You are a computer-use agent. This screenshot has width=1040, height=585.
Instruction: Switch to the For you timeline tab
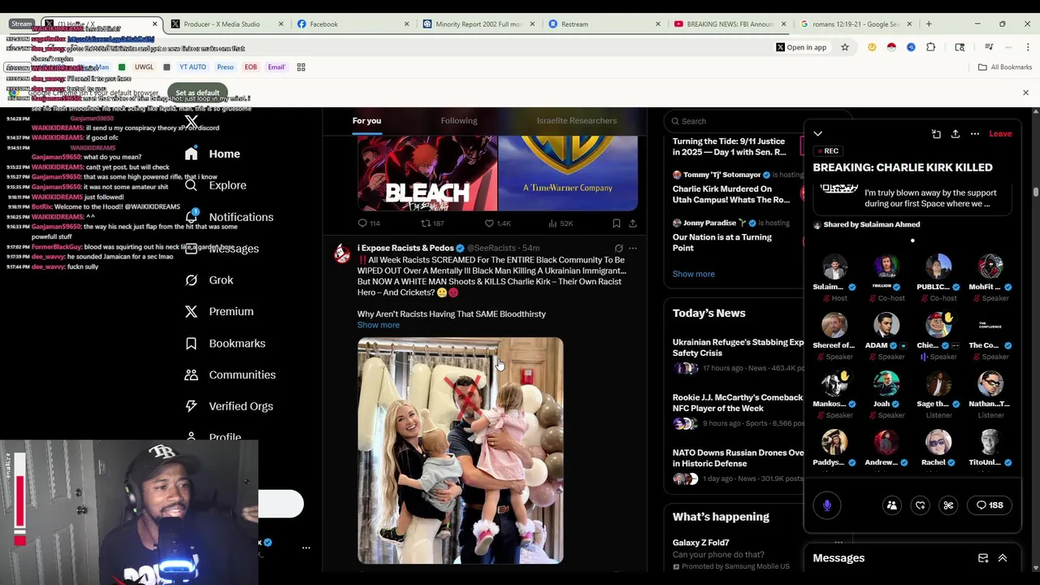(x=366, y=120)
